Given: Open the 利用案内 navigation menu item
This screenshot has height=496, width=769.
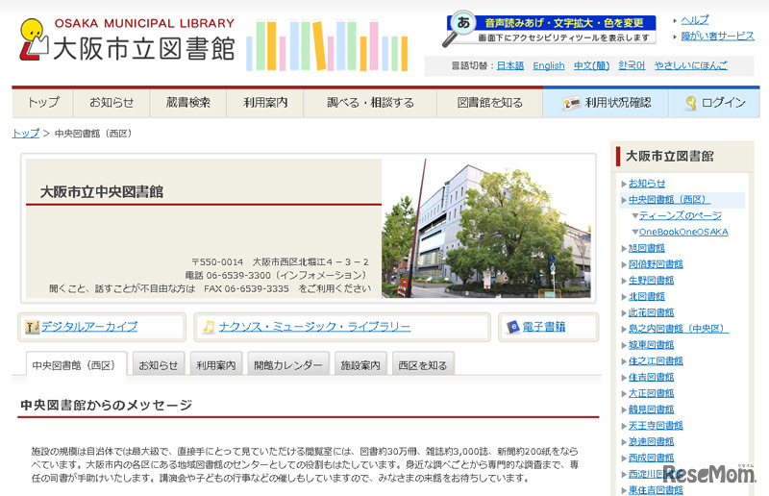Looking at the screenshot, I should pos(265,103).
